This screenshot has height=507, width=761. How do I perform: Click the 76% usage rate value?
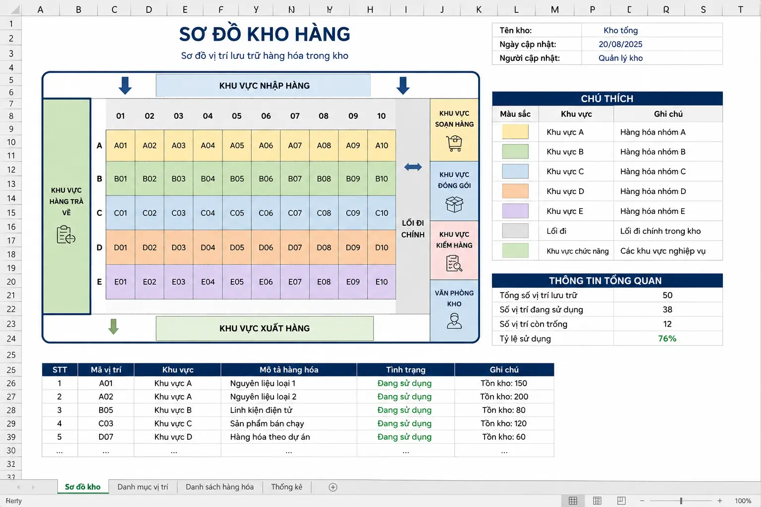667,339
